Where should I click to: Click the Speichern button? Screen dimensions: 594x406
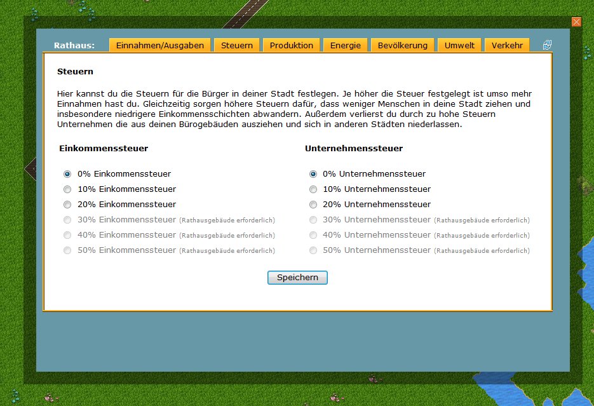coord(297,278)
